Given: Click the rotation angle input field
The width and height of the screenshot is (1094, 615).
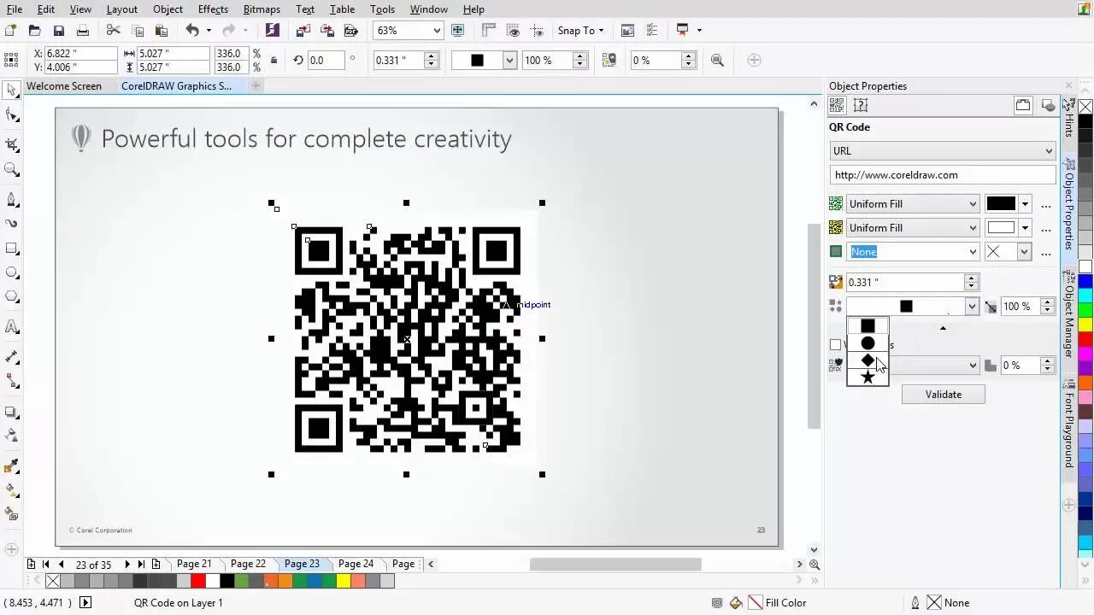Looking at the screenshot, I should pos(325,61).
